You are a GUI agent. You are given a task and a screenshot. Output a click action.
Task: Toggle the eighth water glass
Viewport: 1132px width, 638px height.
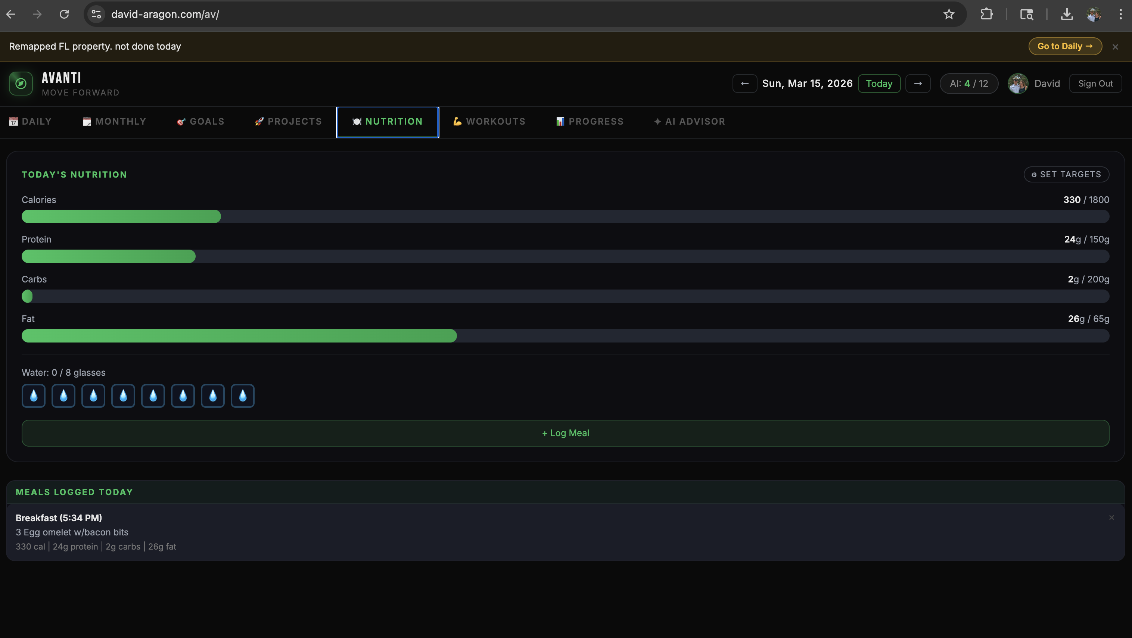(243, 396)
